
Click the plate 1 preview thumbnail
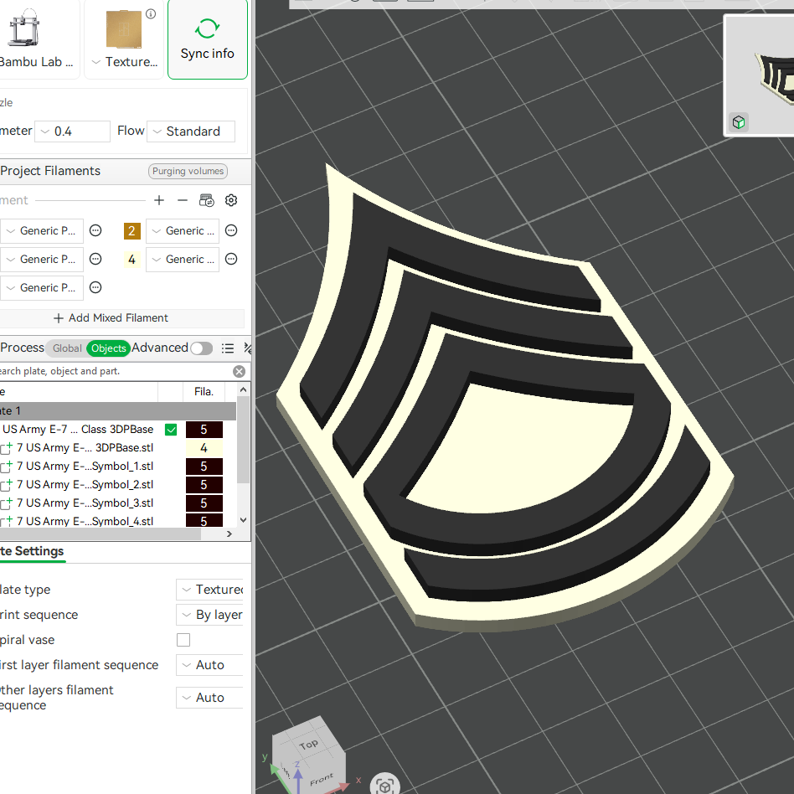click(x=760, y=76)
